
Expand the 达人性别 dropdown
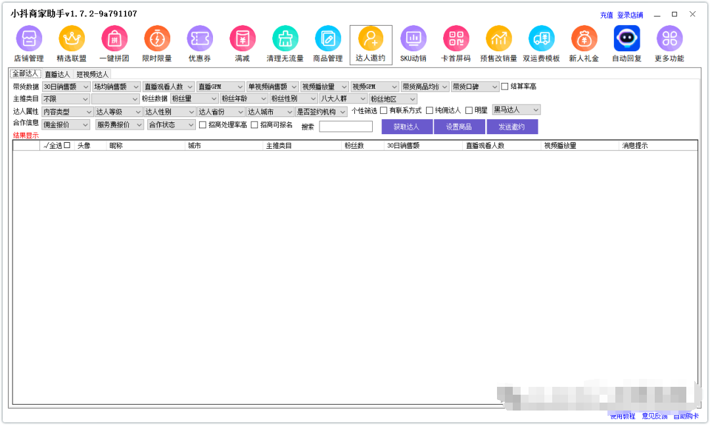tap(170, 111)
